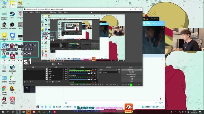Open the 视图 menu in OBS
The height and width of the screenshot is (114, 204).
click(37, 12)
